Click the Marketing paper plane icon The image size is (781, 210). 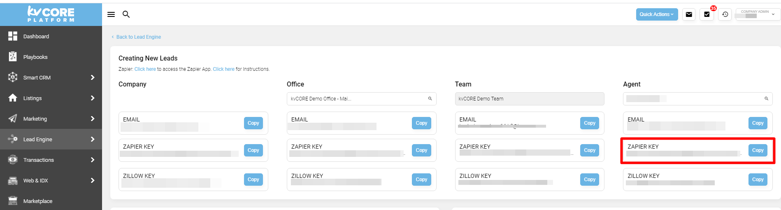pos(13,119)
